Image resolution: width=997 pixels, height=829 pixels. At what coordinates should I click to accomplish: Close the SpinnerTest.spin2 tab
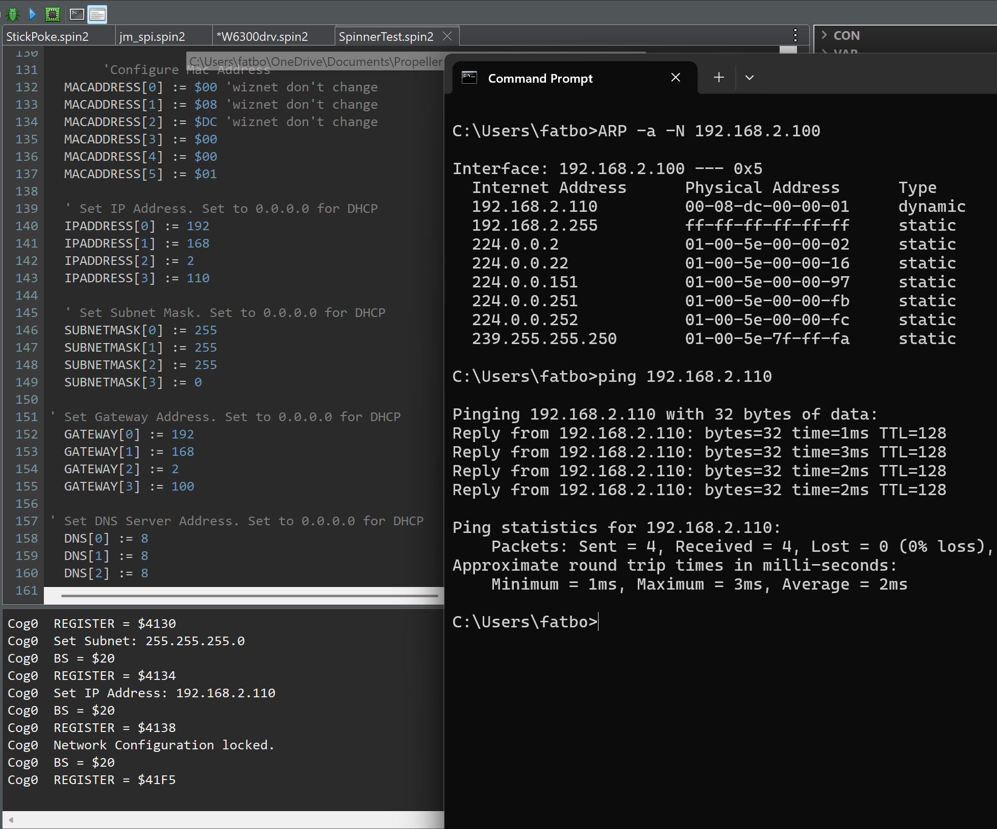(447, 36)
